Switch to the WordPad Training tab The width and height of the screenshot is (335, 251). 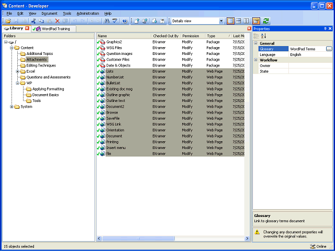pyautogui.click(x=53, y=29)
